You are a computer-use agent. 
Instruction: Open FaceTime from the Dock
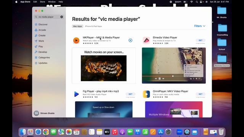coord(130,132)
